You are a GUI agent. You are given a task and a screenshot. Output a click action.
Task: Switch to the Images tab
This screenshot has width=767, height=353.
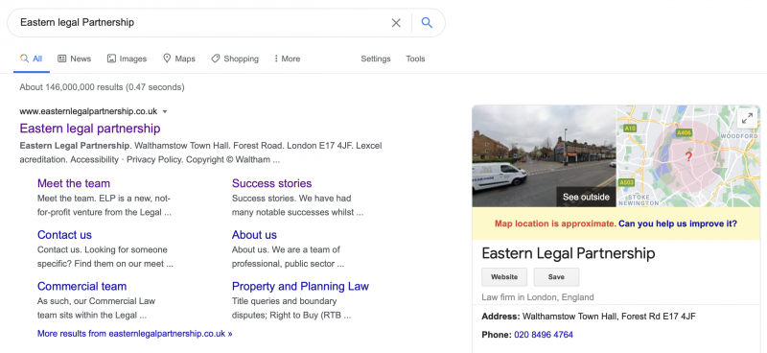tap(127, 59)
